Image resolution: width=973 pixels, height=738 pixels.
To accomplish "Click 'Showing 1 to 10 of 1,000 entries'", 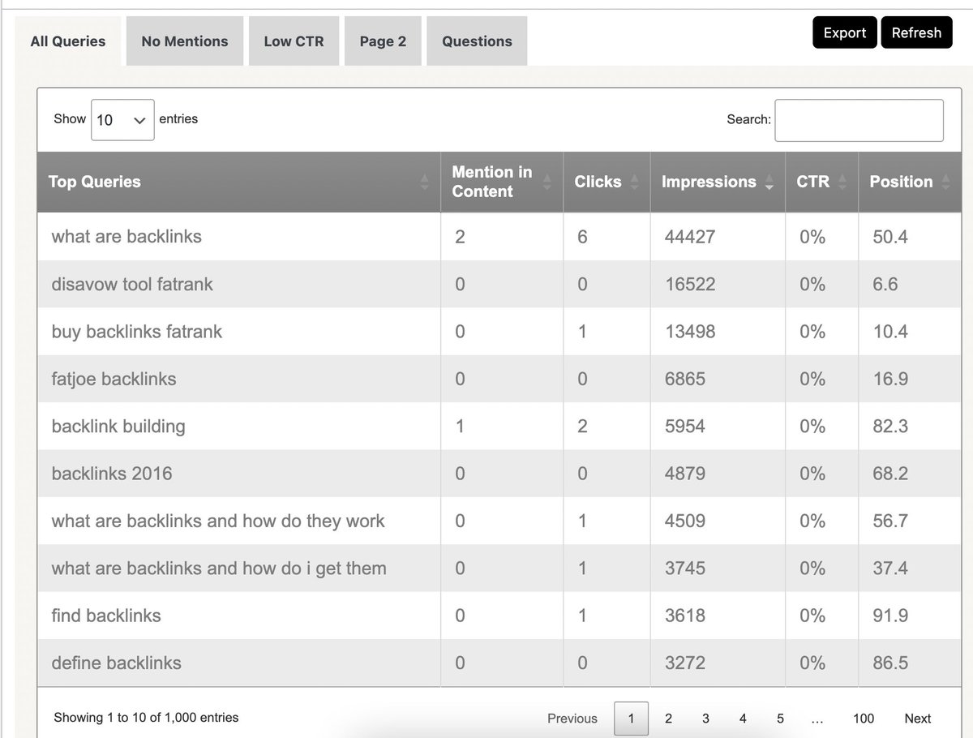I will 146,718.
